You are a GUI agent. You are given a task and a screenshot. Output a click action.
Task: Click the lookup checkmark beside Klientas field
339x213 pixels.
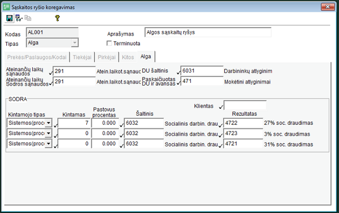[221, 107]
